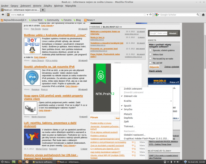Show the desktop from the taskbar icon

click(x=14, y=162)
